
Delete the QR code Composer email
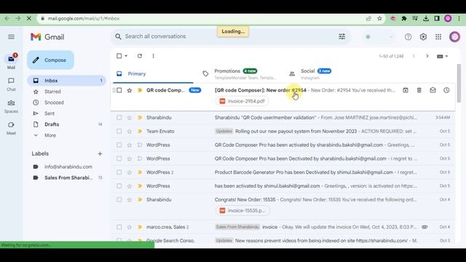[419, 90]
